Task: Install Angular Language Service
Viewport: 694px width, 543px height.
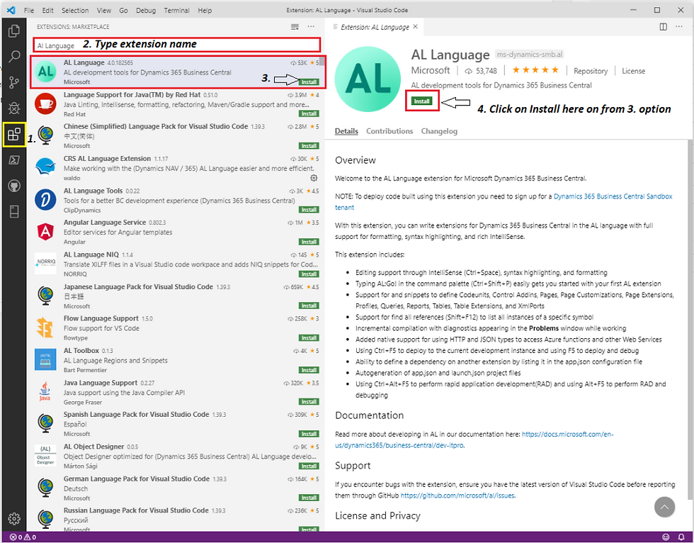Action: [309, 242]
